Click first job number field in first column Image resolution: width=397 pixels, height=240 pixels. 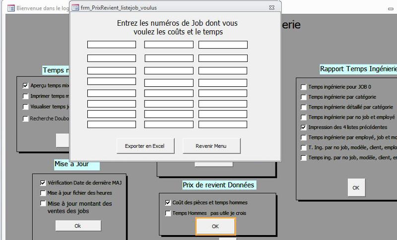click(x=112, y=45)
